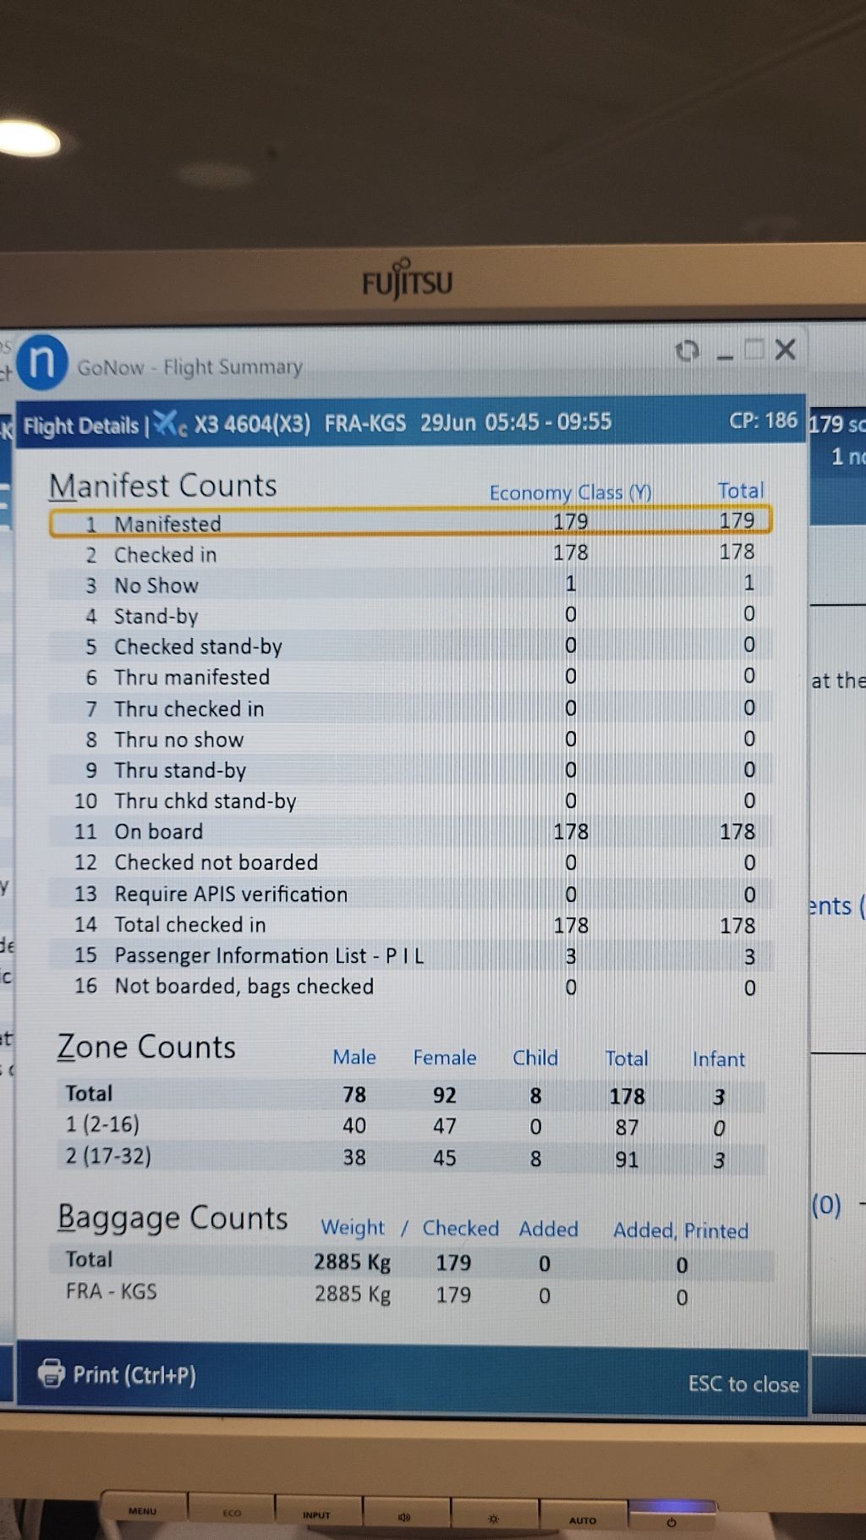Image resolution: width=866 pixels, height=1540 pixels.
Task: Open the Passenger Information List - PIL row
Action: 410,955
